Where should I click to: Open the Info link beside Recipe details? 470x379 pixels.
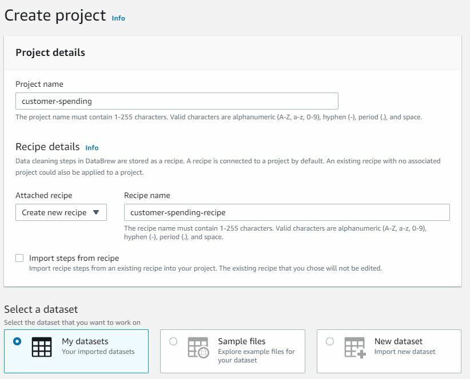point(91,148)
